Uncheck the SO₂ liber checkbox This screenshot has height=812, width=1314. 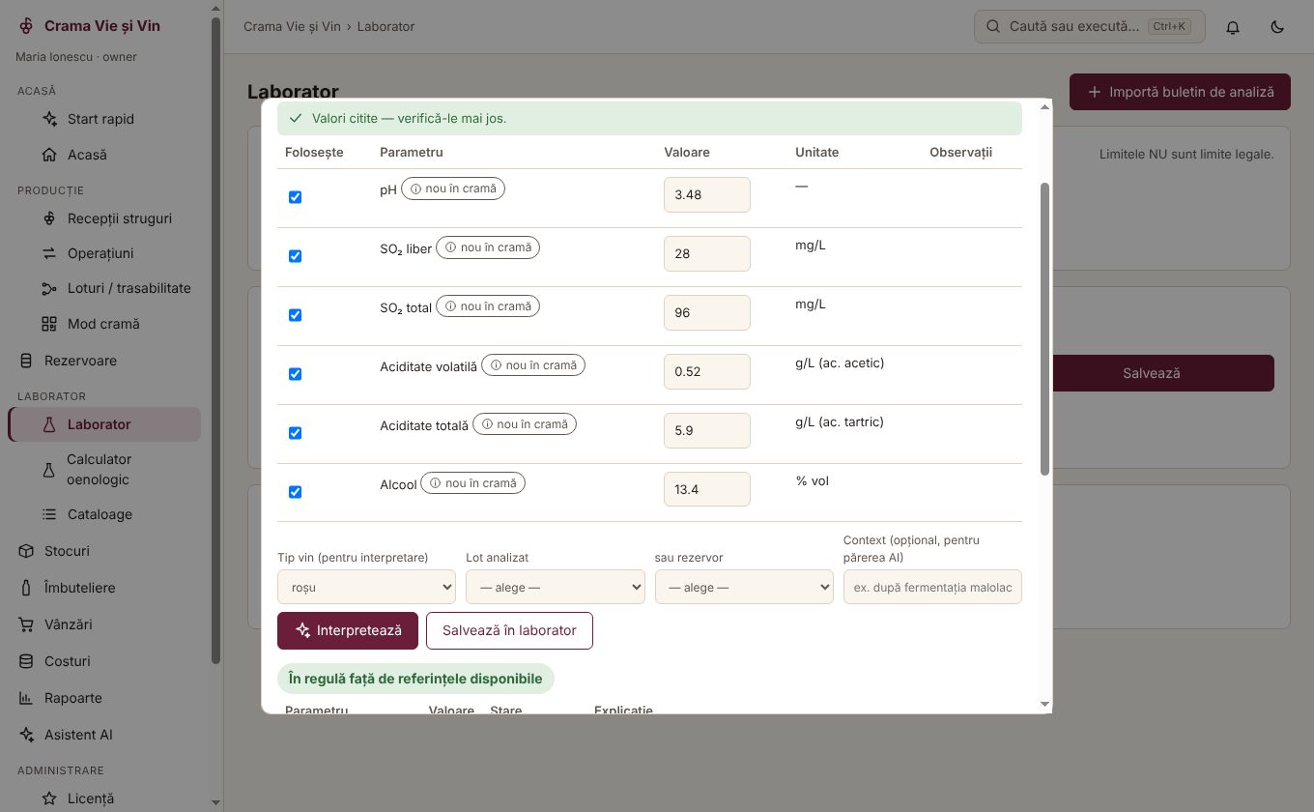point(296,256)
